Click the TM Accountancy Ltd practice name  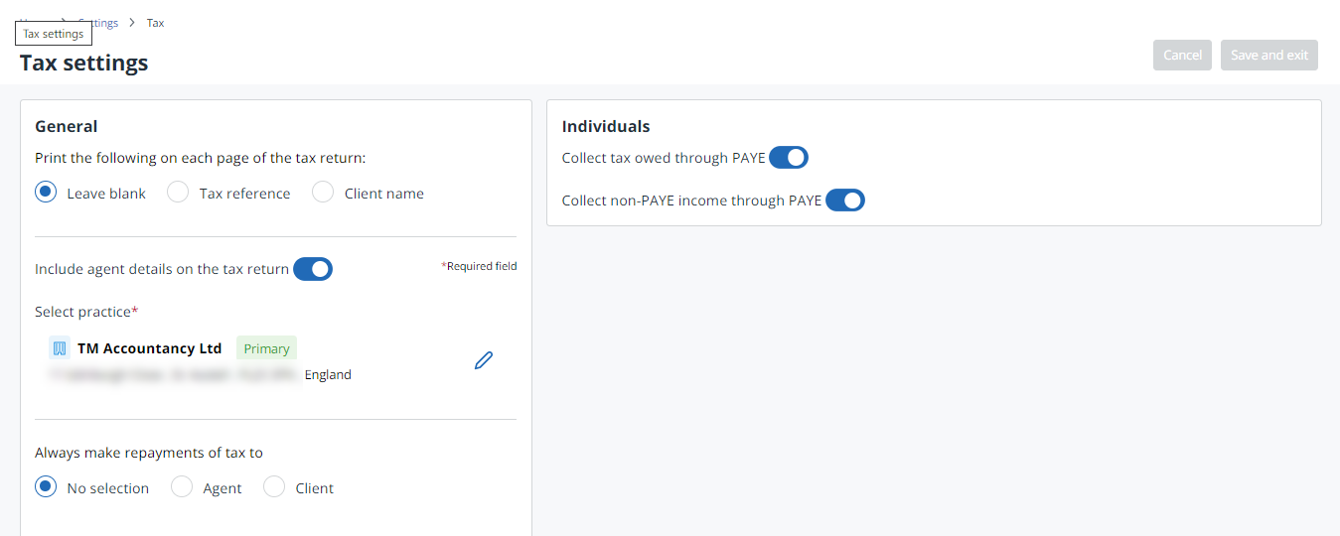coord(149,348)
